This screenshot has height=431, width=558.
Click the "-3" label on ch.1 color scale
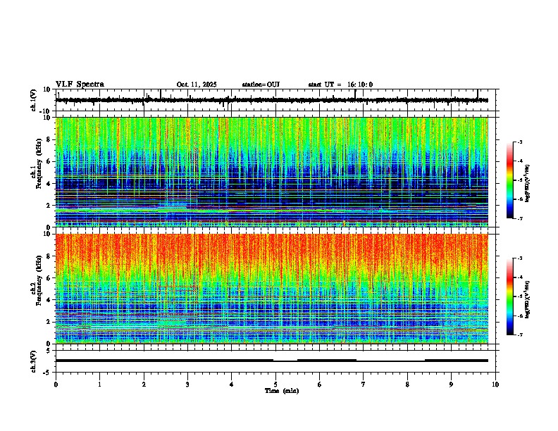[519, 142]
